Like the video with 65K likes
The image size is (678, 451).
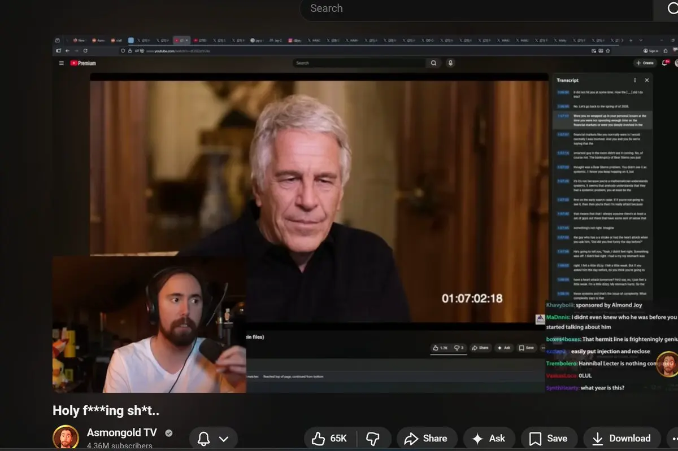click(329, 439)
